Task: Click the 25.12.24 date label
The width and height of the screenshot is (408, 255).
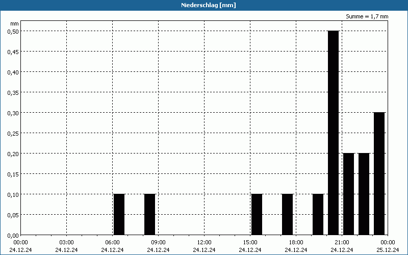Action: point(388,250)
